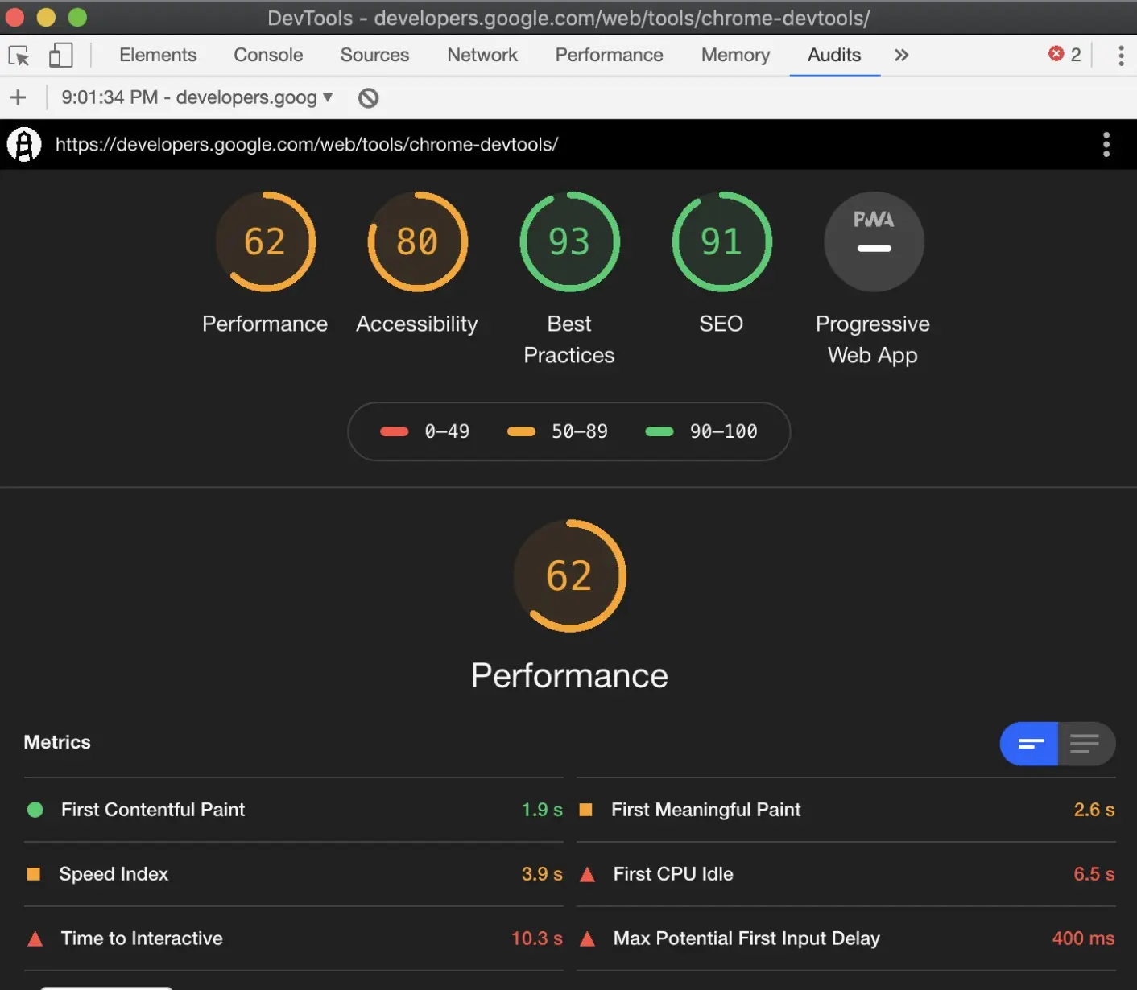
Task: Click the large Performance heading text
Action: 569,676
